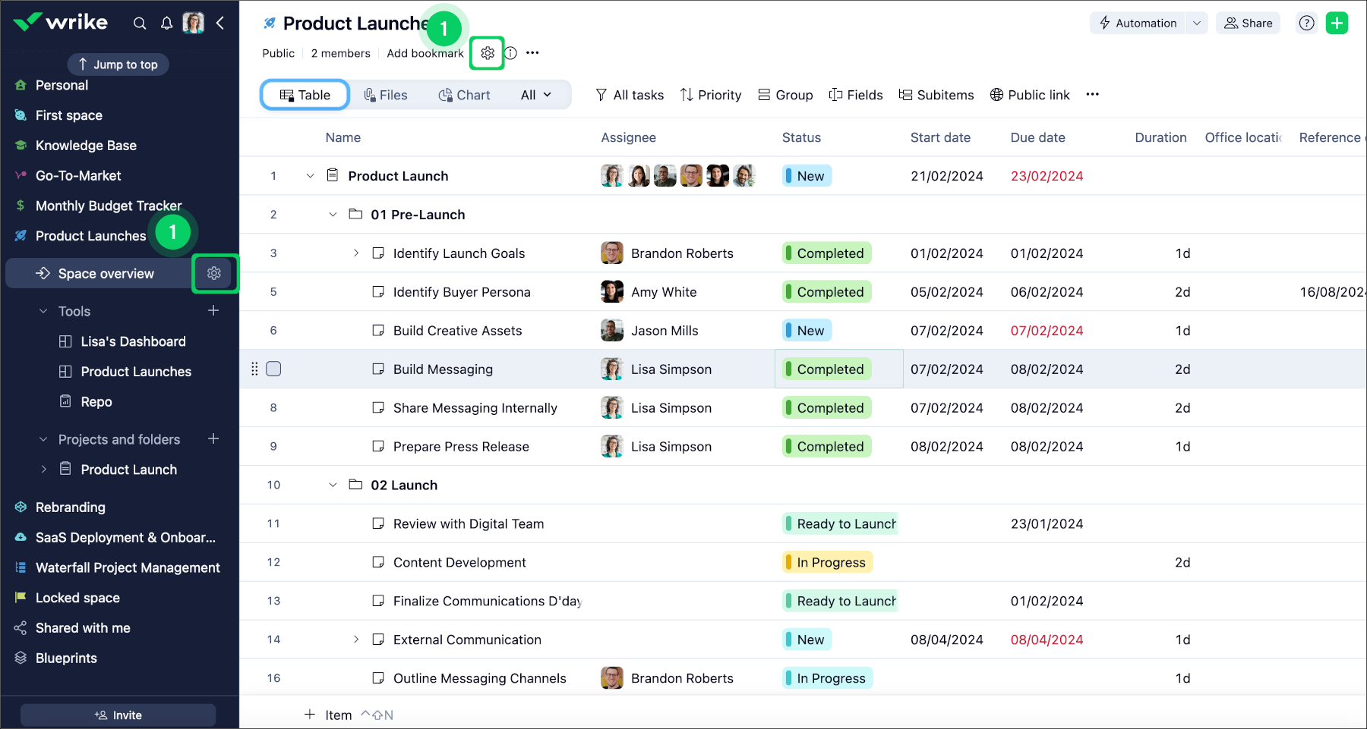Add a new tool with Tools plus icon
Screen dimensions: 1367x729
(x=213, y=311)
